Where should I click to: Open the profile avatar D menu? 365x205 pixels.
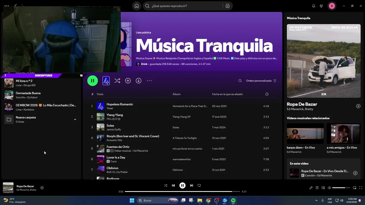tap(332, 6)
